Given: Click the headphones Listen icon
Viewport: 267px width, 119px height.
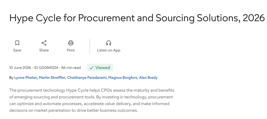Looking at the screenshot, I should coord(108,43).
